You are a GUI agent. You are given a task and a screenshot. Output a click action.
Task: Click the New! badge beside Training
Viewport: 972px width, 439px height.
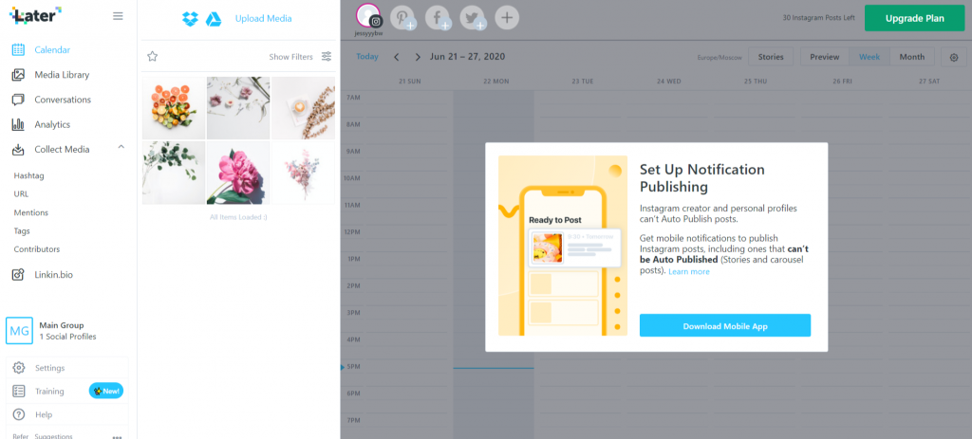tap(106, 391)
